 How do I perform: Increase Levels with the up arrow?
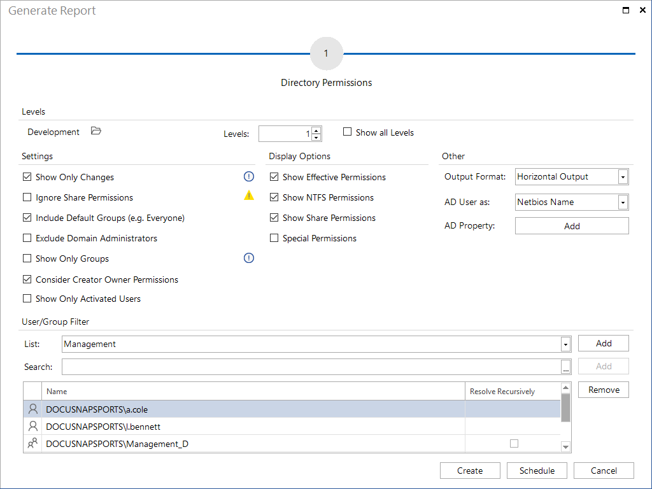[x=316, y=130]
